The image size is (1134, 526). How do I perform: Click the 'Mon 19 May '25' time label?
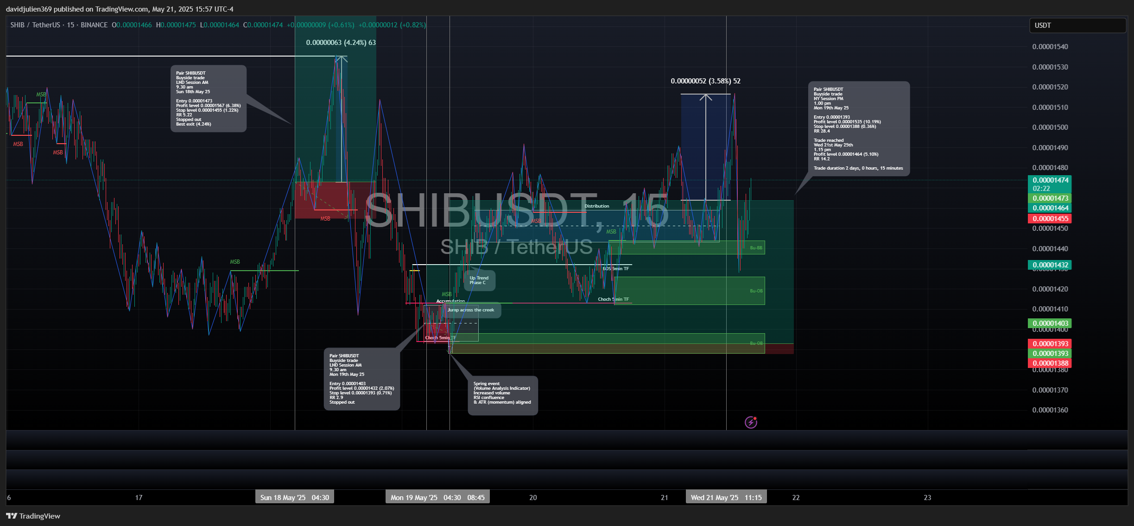[414, 497]
